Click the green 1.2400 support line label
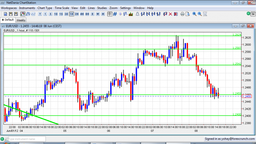The height and width of the screenshot is (144, 256). click(237, 114)
